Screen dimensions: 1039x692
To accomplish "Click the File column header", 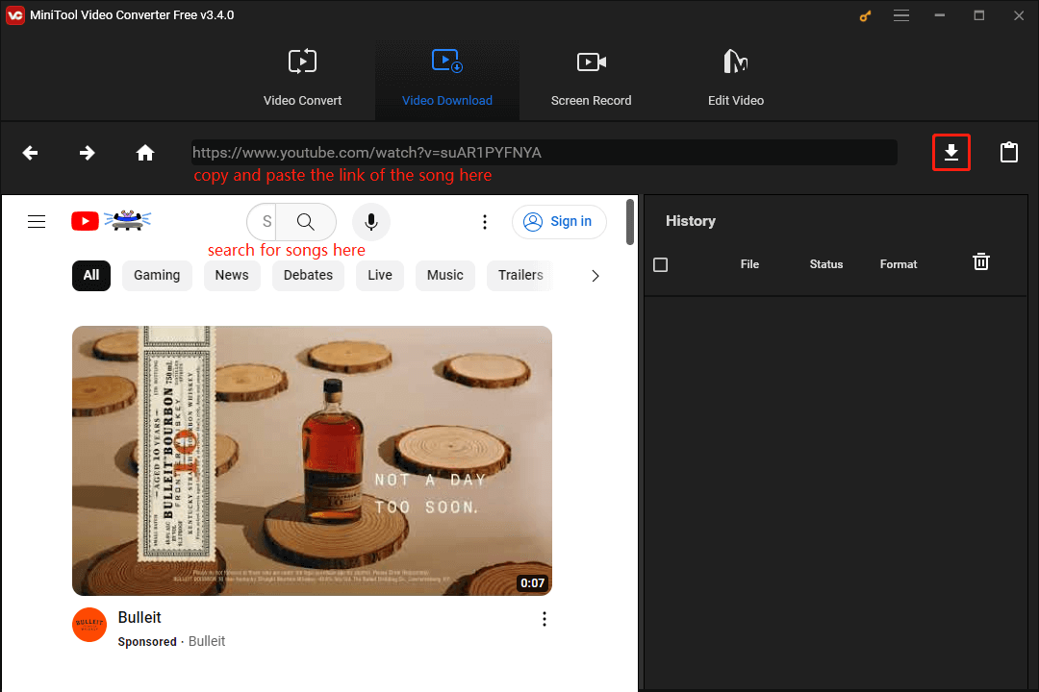I will (749, 264).
